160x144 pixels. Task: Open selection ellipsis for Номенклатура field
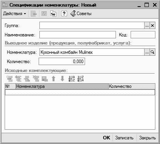point(147,52)
